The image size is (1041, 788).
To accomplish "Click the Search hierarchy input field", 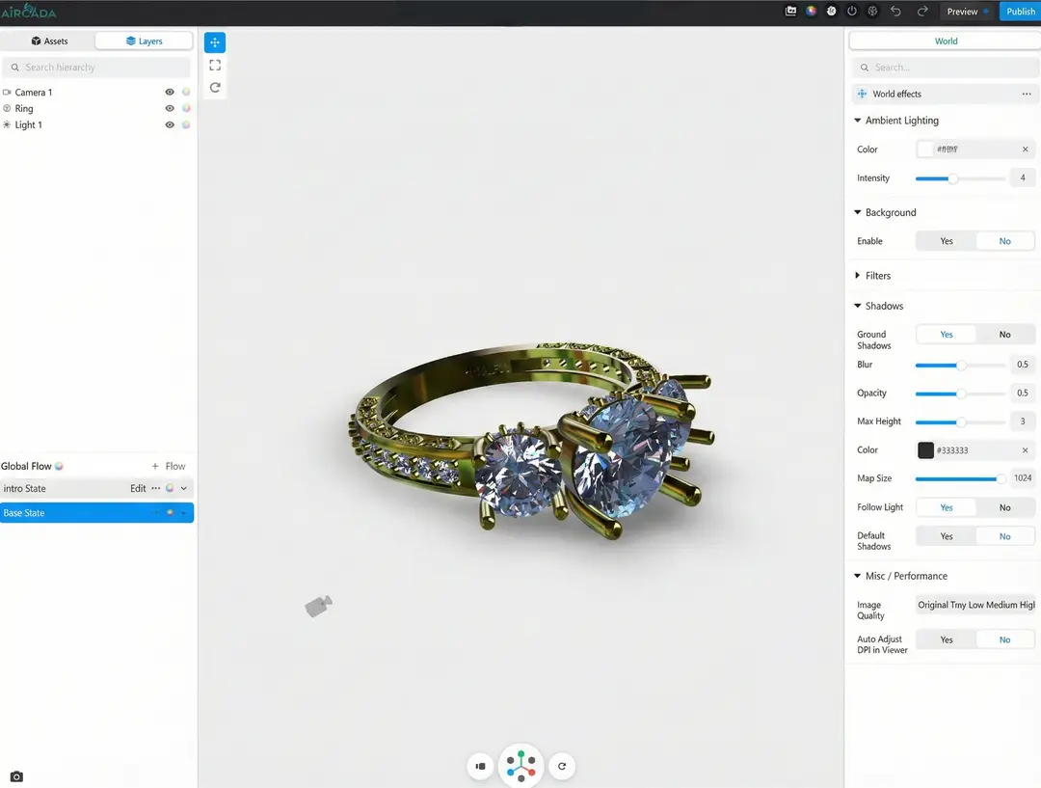I will 96,67.
